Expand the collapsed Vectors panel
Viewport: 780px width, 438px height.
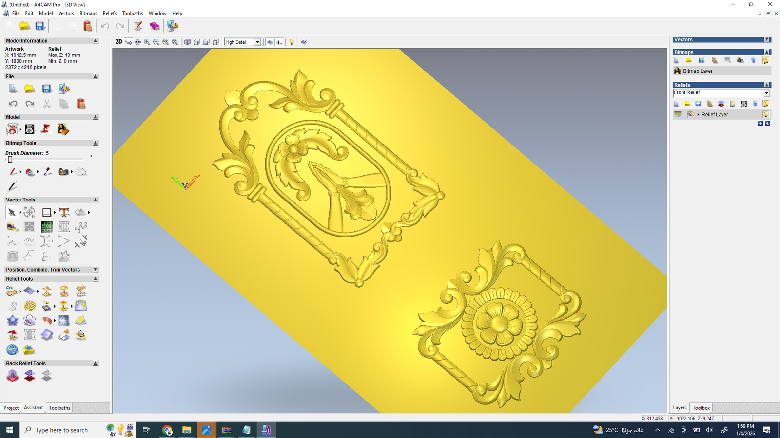point(767,40)
